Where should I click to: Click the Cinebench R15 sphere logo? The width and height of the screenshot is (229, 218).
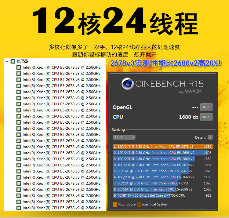[x=128, y=84]
